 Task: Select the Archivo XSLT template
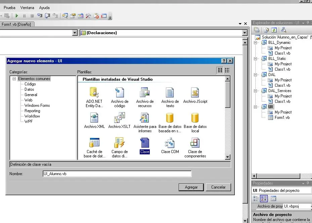pyautogui.click(x=119, y=121)
